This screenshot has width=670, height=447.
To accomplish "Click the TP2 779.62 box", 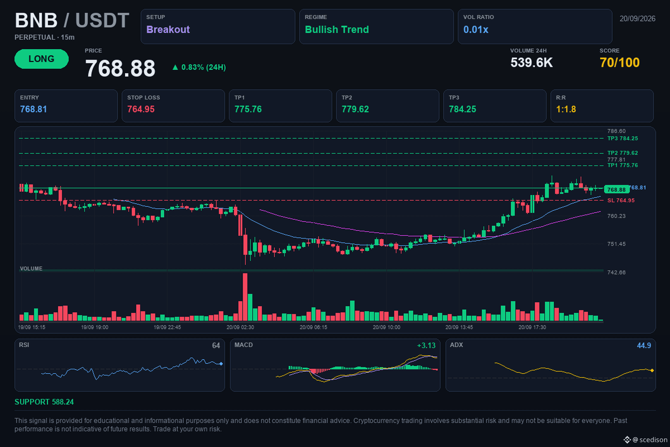I will tap(388, 106).
